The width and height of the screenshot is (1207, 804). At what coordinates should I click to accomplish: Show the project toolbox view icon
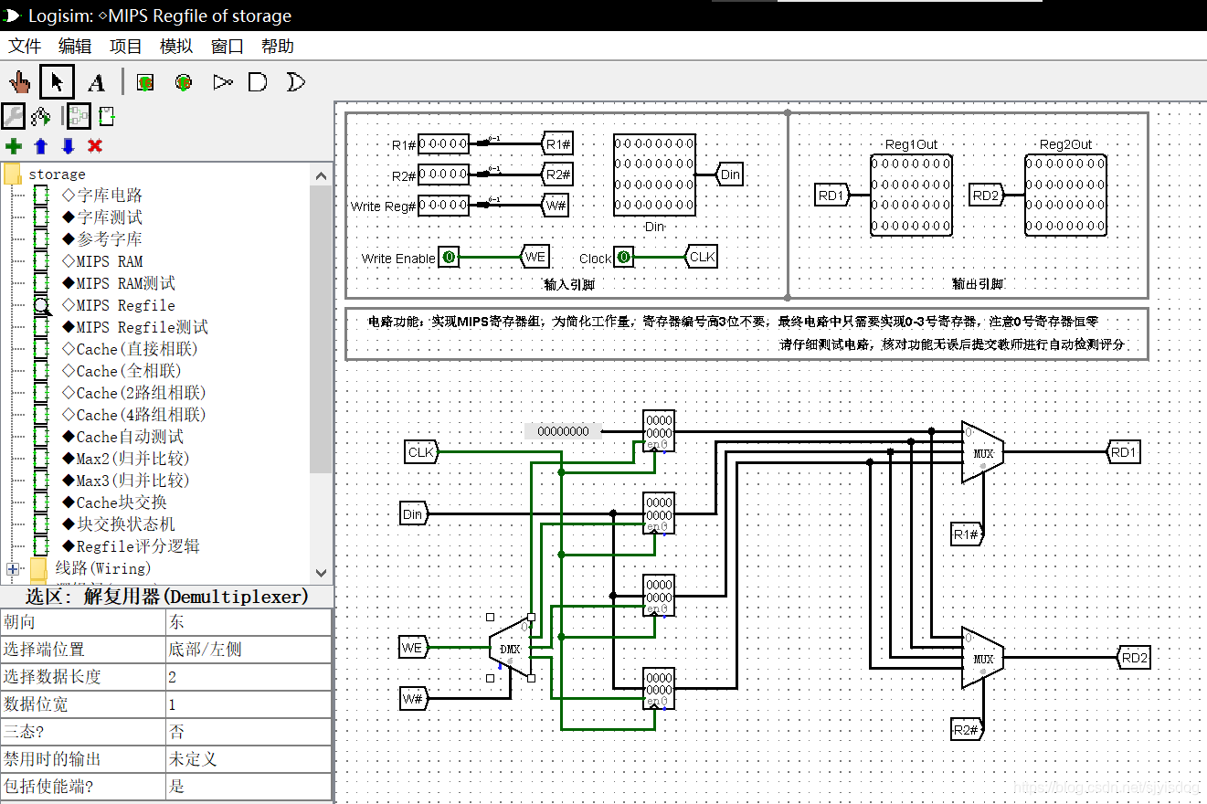[x=13, y=116]
